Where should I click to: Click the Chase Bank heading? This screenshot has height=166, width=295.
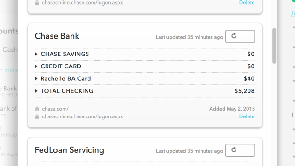click(x=57, y=36)
